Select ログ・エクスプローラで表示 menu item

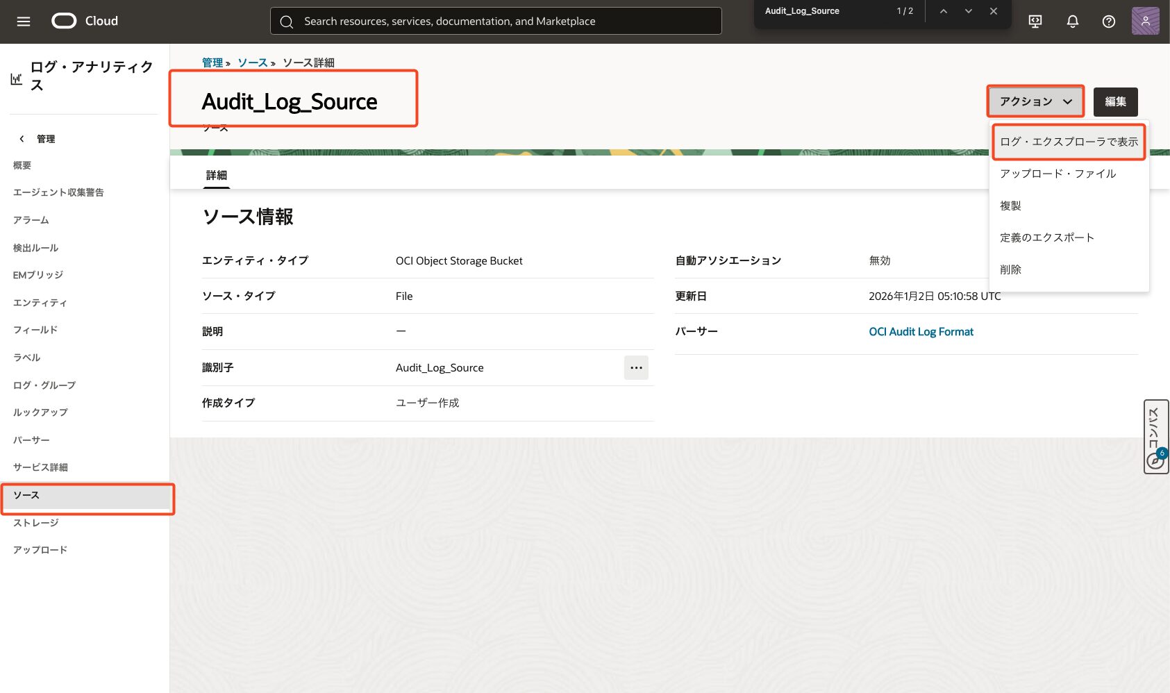[x=1069, y=142]
